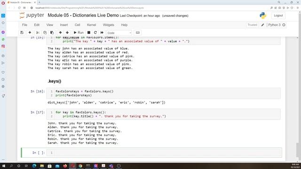Open bookmarks heart in Opera sidebar
This screenshot has width=301, height=169.
[3, 72]
